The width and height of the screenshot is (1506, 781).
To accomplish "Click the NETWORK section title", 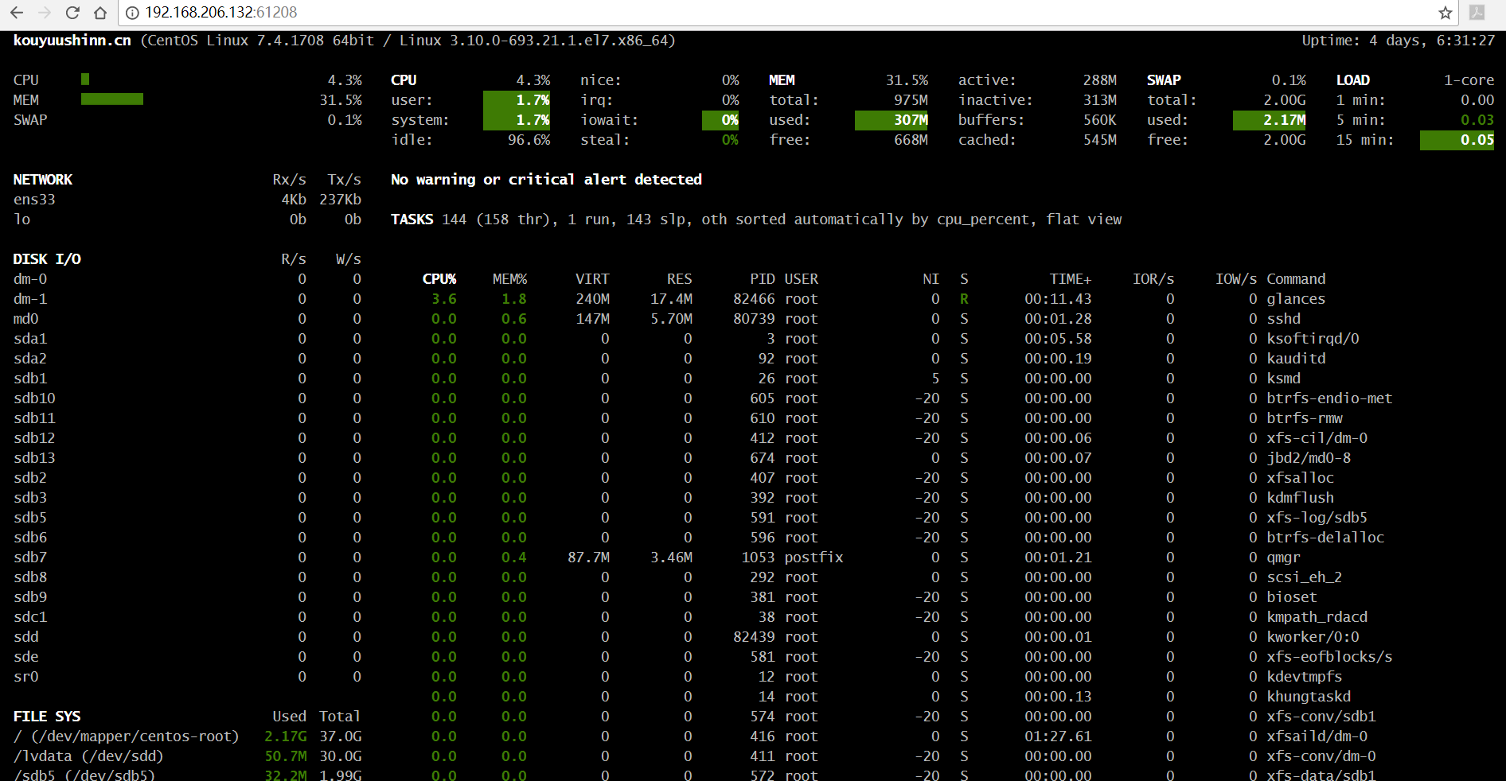I will (x=43, y=180).
